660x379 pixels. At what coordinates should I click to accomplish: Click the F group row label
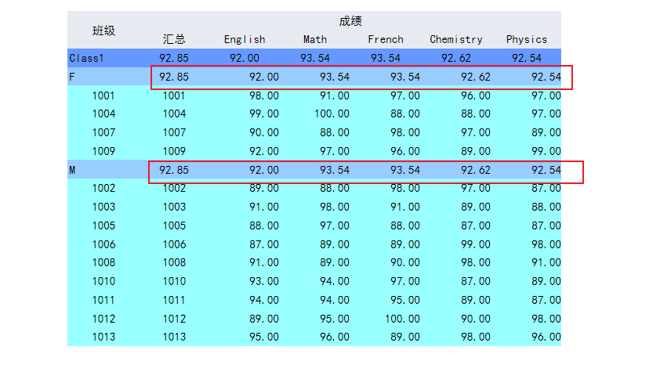72,77
